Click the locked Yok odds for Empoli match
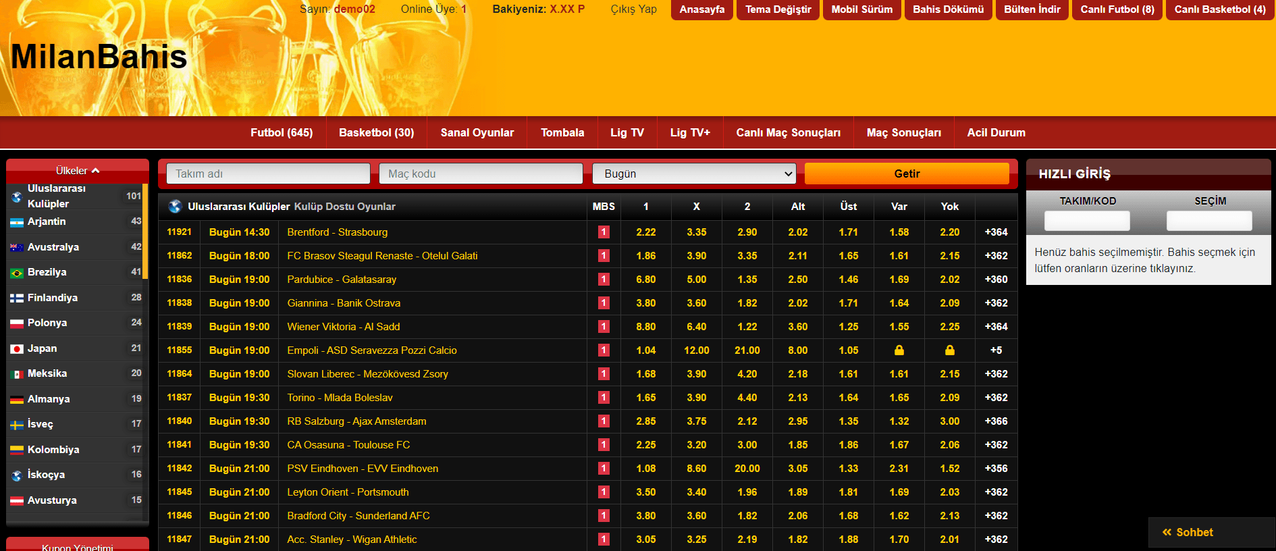Screen dimensions: 1276x551 [950, 350]
